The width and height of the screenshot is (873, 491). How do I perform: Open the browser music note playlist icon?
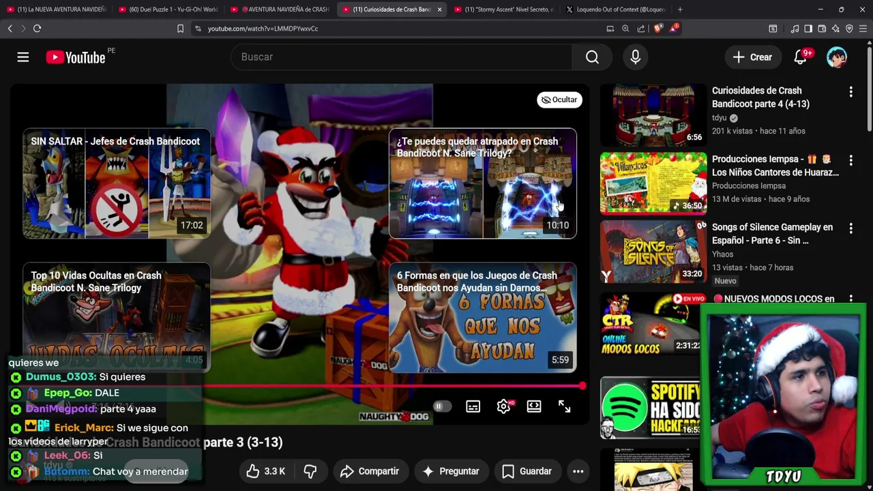(795, 29)
